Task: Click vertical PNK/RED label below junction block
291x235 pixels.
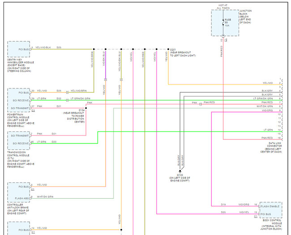Action: [222, 51]
